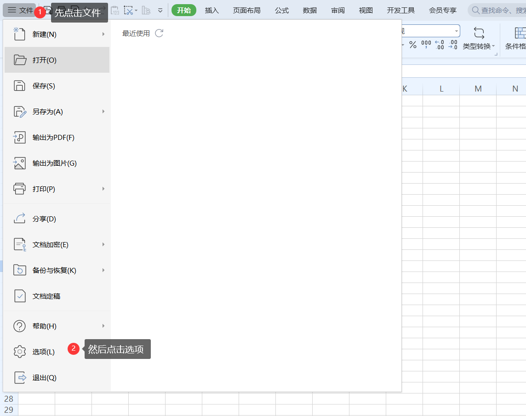Decrease decimal places using the toolbar icon
The width and height of the screenshot is (526, 416).
pos(452,44)
